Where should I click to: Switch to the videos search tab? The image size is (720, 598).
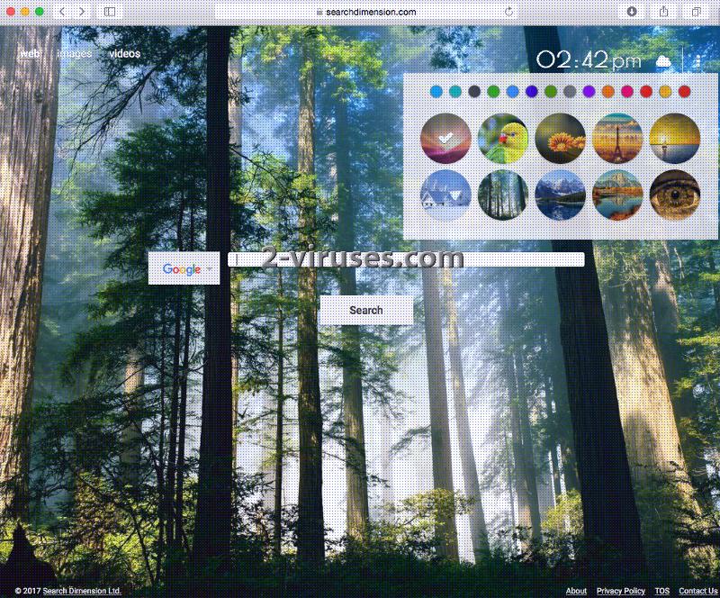125,53
